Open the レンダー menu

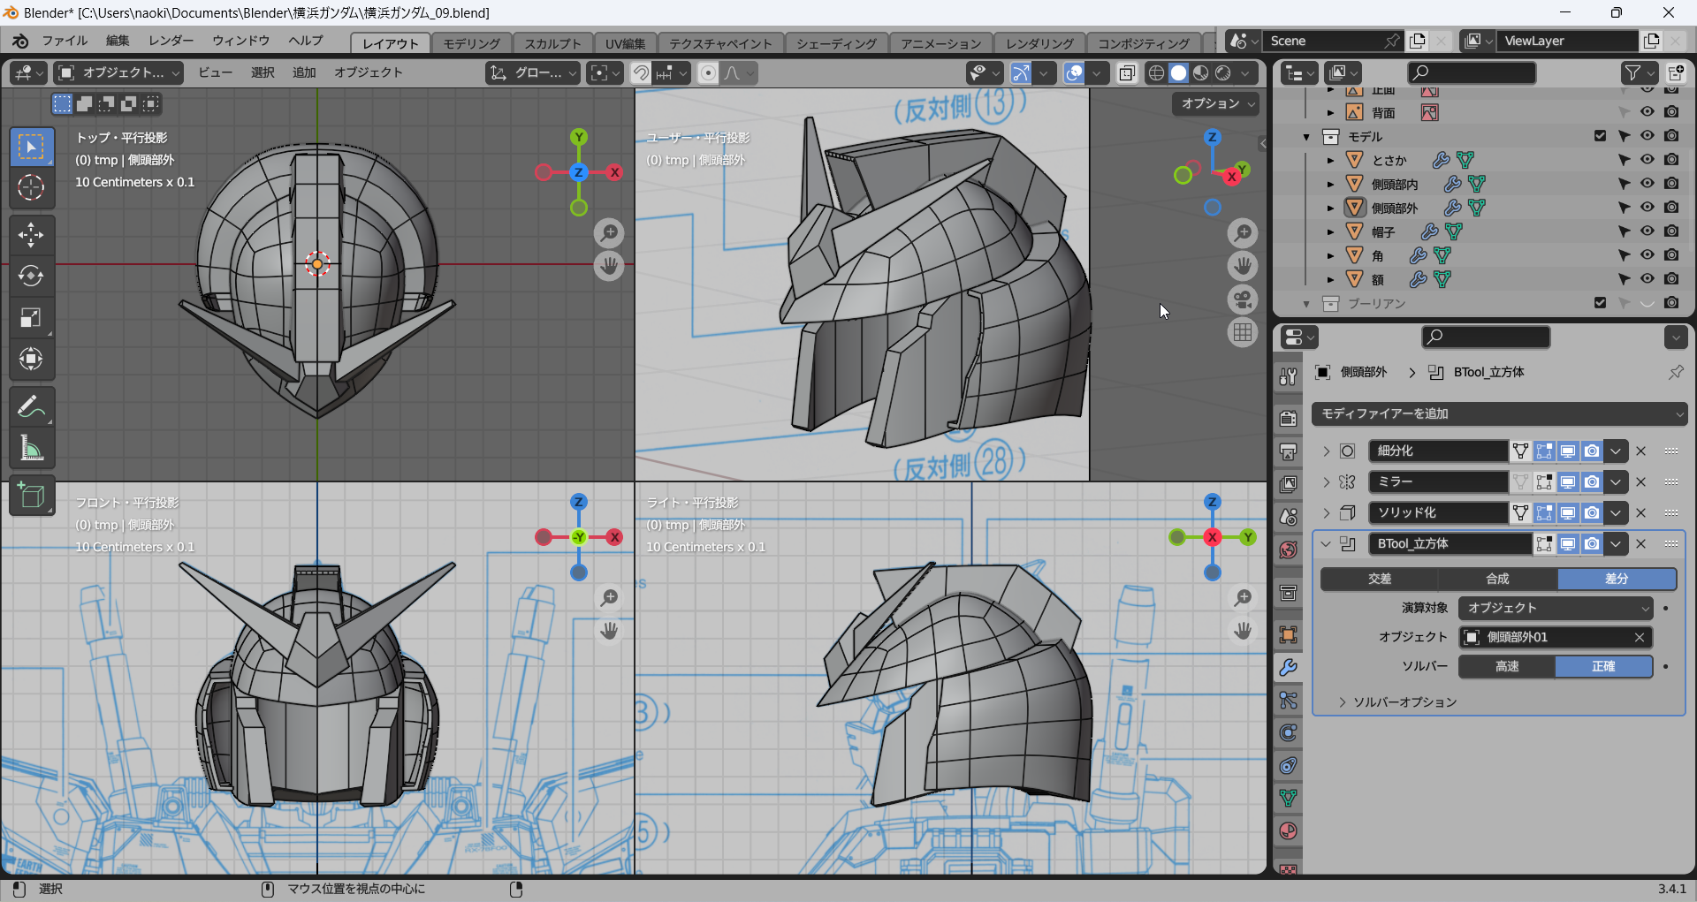click(x=171, y=41)
